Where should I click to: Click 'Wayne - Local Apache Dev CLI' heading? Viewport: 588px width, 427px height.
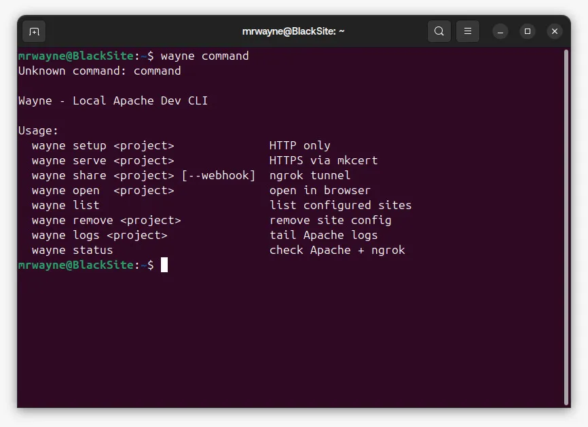tap(113, 101)
